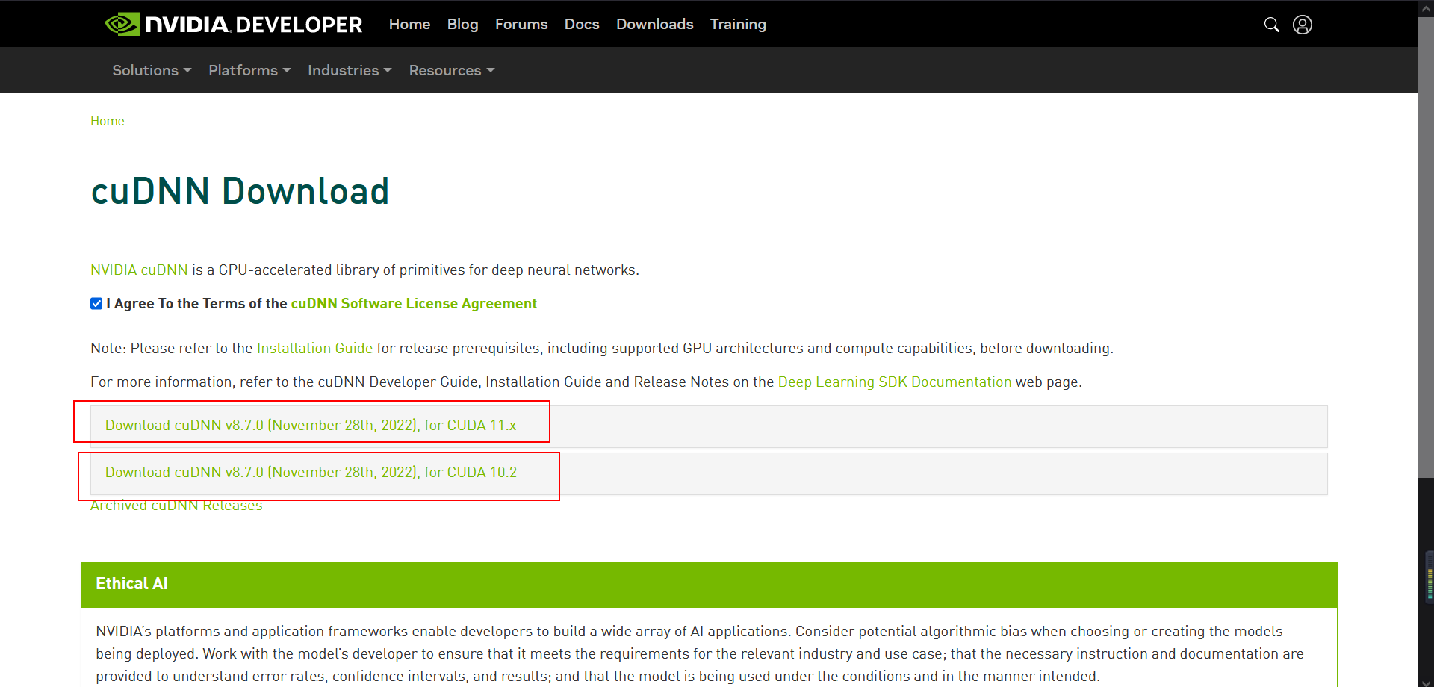Open the Docs menu item
This screenshot has width=1434, height=687.
(582, 25)
